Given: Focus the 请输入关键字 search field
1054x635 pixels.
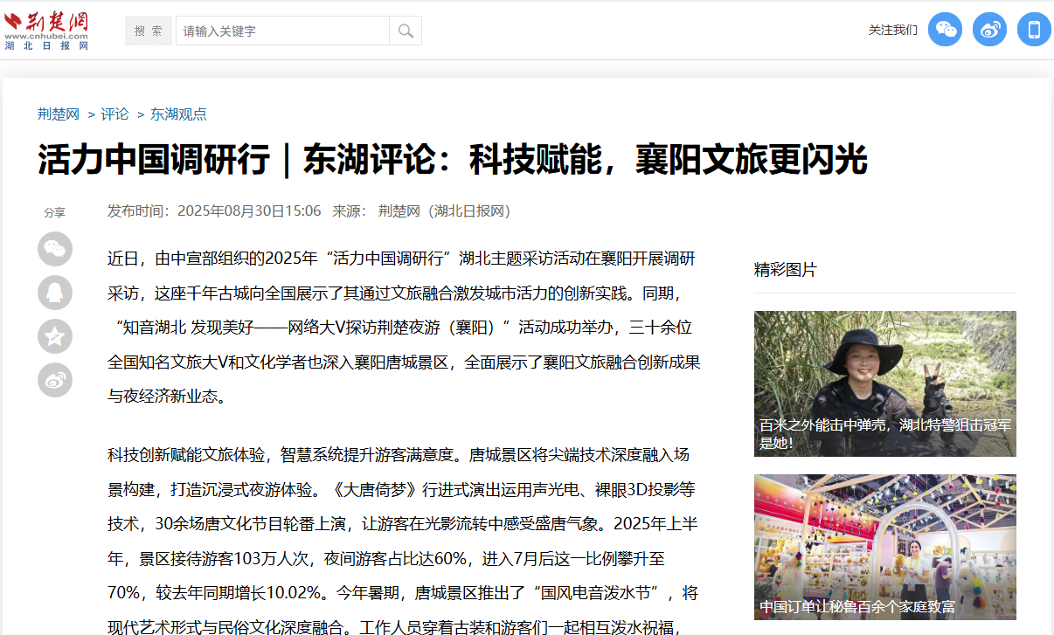Looking at the screenshot, I should (281, 31).
